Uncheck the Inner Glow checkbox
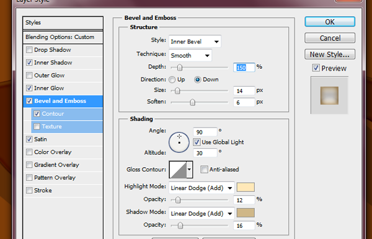 (x=29, y=88)
